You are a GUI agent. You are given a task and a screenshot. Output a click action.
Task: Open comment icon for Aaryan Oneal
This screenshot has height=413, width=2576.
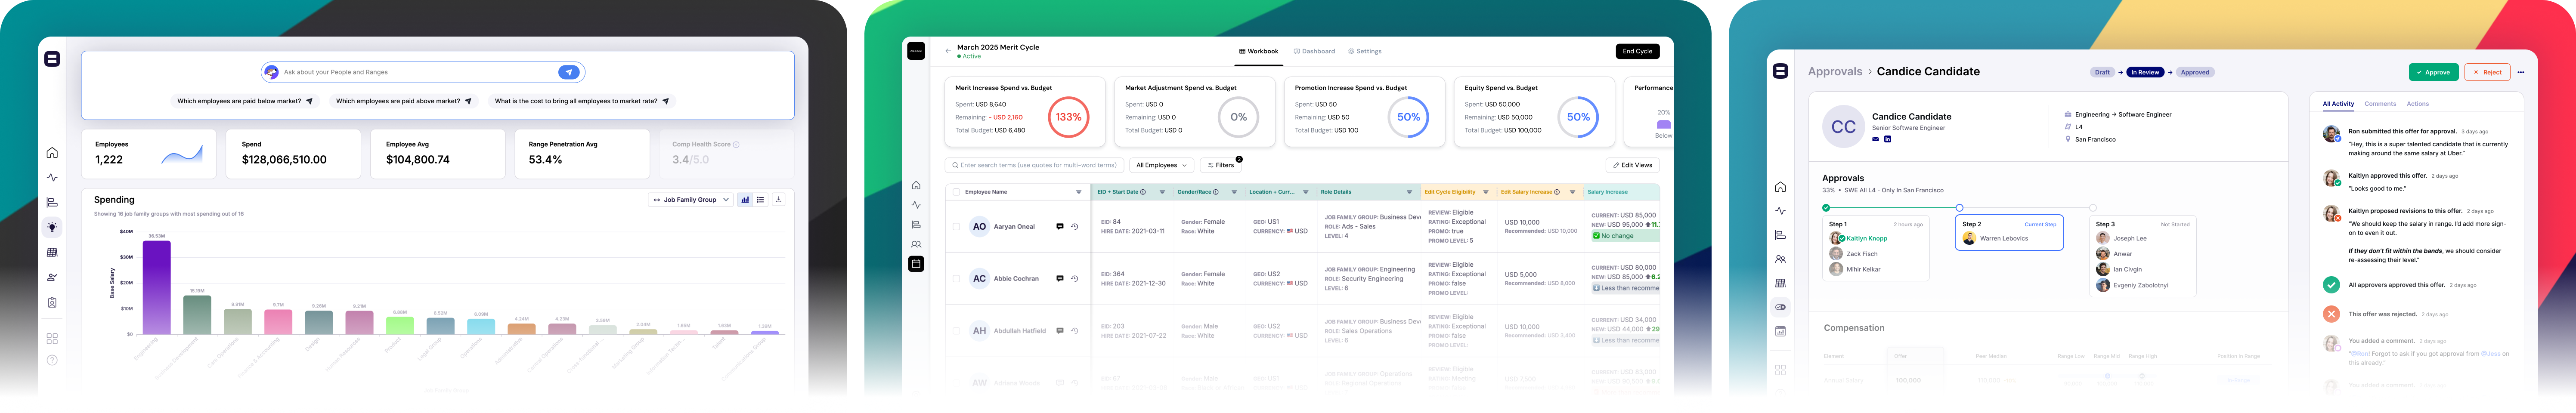coord(1060,227)
